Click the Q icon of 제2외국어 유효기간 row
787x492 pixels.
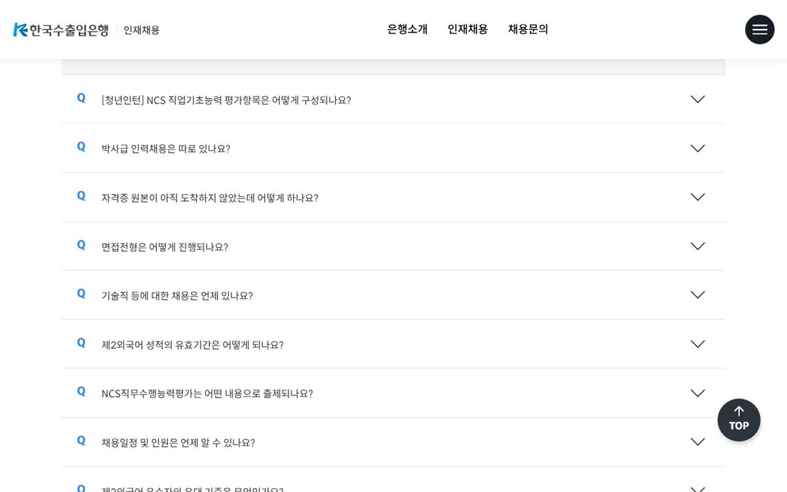click(81, 342)
